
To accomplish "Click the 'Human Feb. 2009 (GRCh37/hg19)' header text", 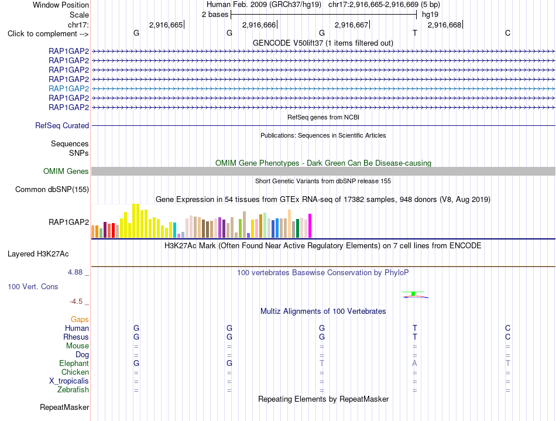I will coord(264,5).
